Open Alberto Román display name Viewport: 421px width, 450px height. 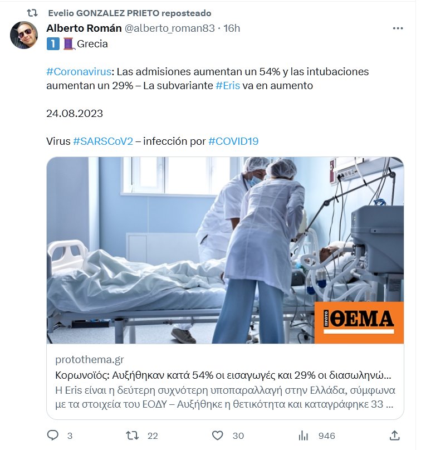[84, 28]
